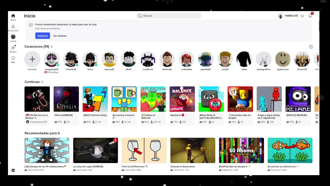
Task: Open Edwinsito's avatar
Action: pos(167,59)
